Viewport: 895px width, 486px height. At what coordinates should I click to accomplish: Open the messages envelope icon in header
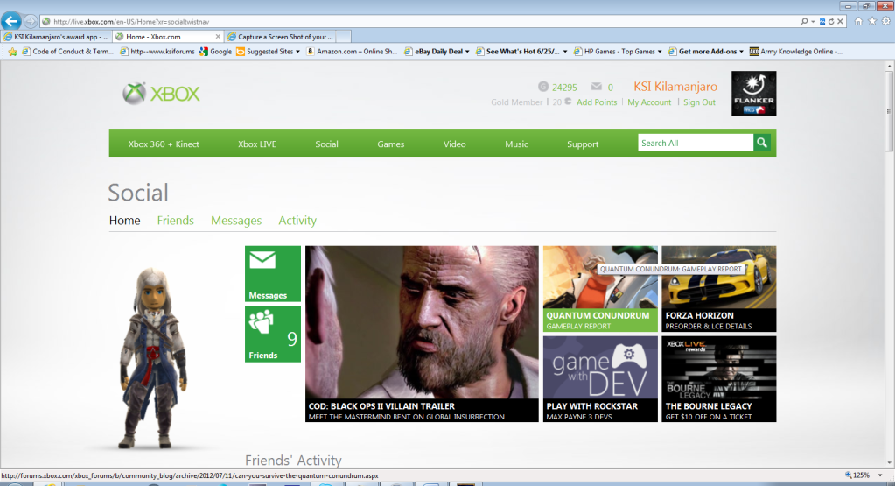(x=597, y=87)
